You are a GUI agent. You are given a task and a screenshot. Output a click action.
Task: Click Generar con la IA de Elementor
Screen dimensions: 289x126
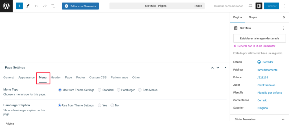pyautogui.click(x=256, y=46)
